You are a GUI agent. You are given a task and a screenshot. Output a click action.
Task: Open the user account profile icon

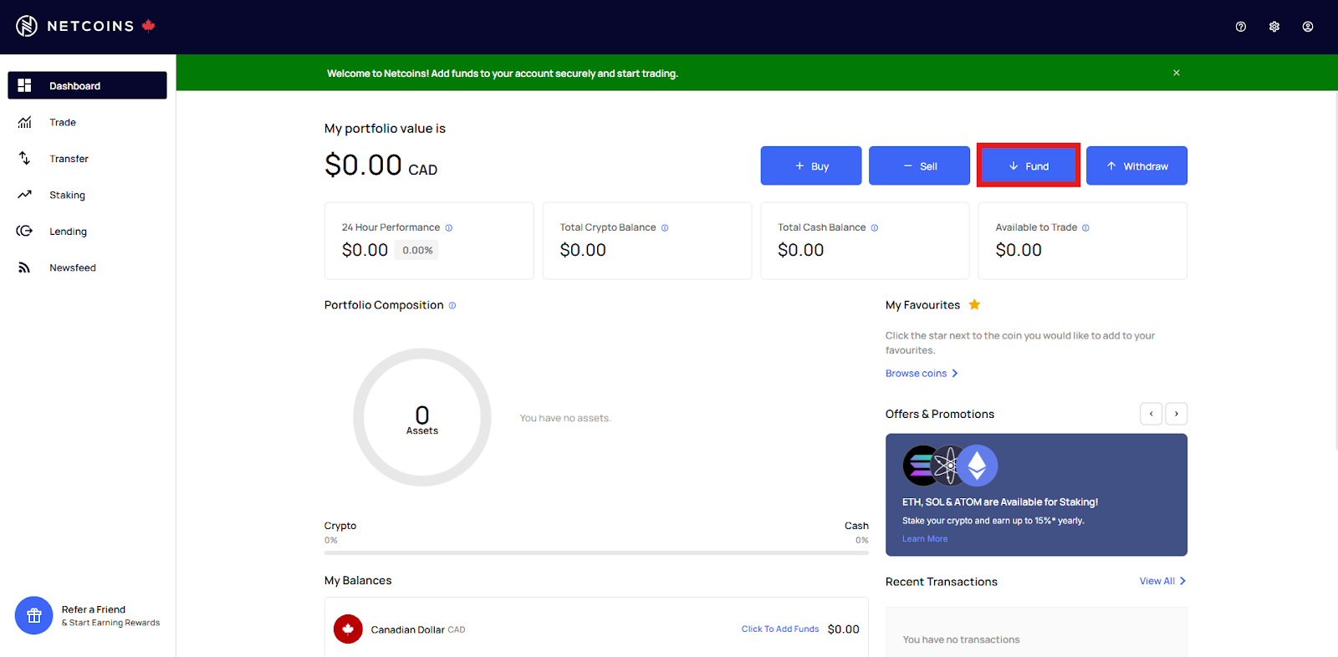[1308, 27]
